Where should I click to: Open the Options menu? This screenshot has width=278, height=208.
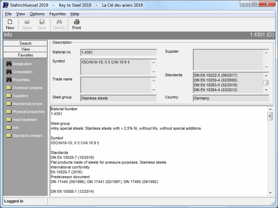(37, 14)
